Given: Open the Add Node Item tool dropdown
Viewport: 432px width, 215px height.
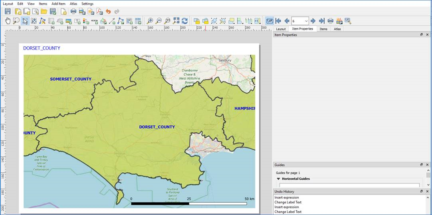Looking at the screenshot, I should point(121,21).
